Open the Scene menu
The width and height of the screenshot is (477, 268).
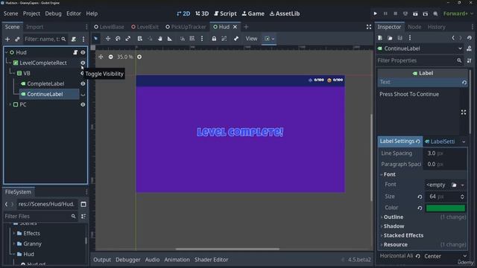(x=10, y=13)
